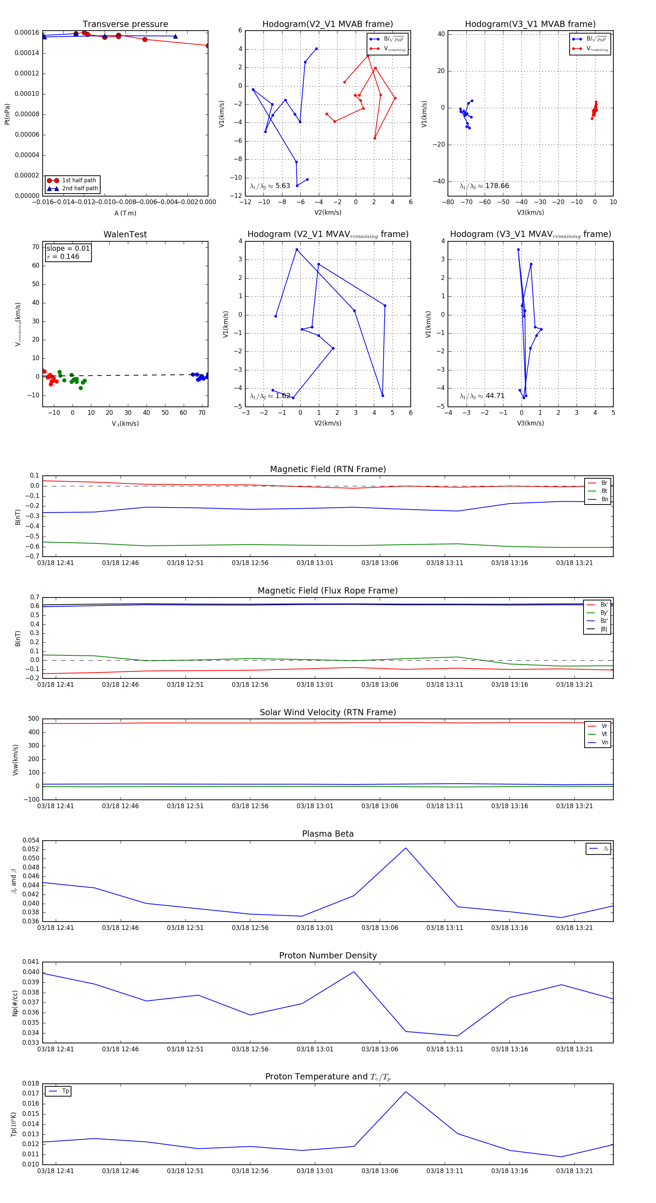This screenshot has height=1203, width=656.
Task: Click "B(nT)" axis label of Flux Rope Frame plot
Action: 18,638
